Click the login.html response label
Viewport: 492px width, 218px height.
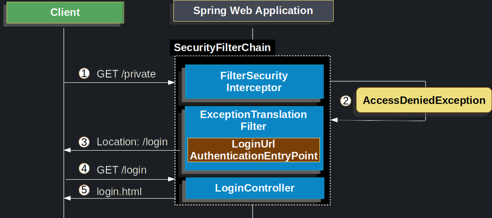tap(119, 191)
